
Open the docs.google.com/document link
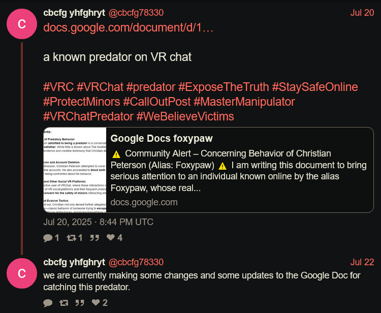(x=129, y=28)
